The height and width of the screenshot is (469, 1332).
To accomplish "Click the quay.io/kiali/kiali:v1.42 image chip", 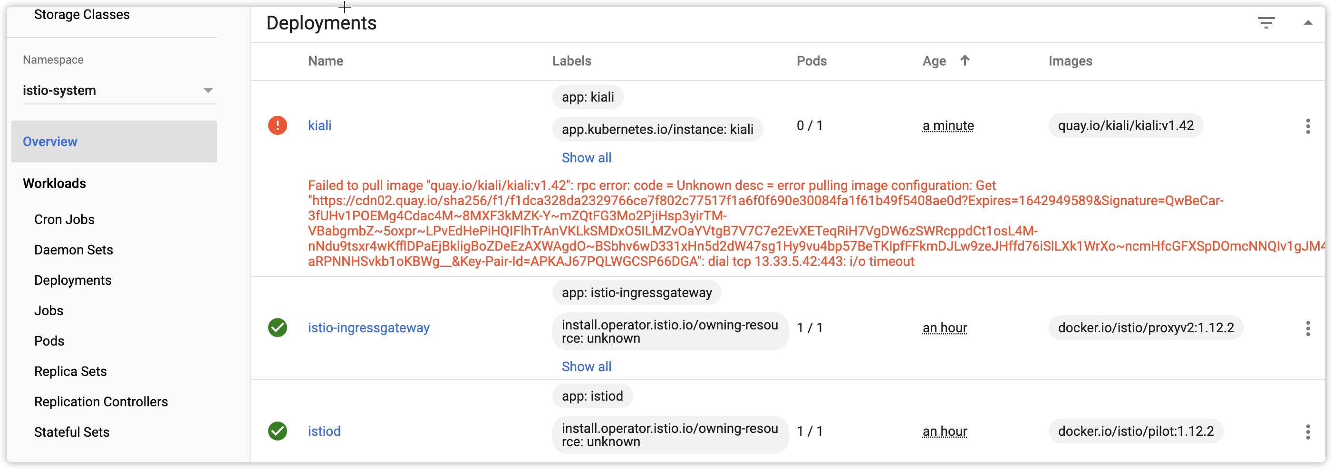I will click(x=1126, y=125).
